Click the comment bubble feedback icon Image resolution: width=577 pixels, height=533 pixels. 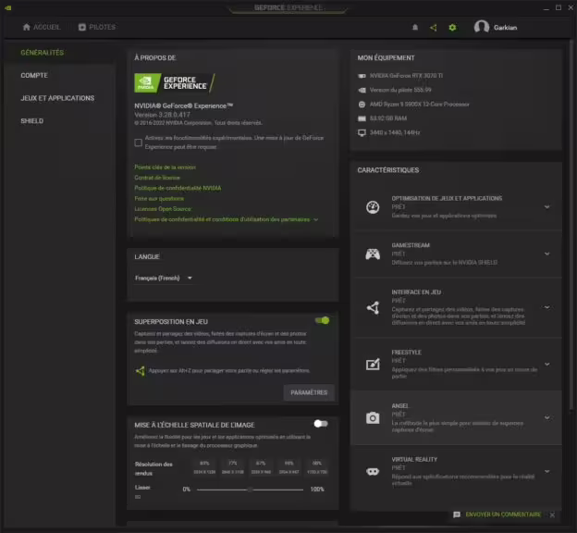coord(457,514)
